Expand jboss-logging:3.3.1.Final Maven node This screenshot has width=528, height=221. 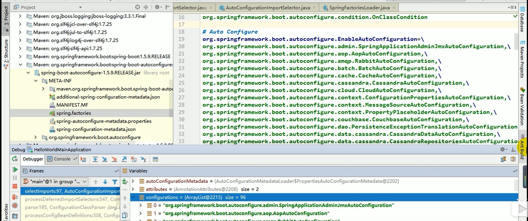pos(20,16)
